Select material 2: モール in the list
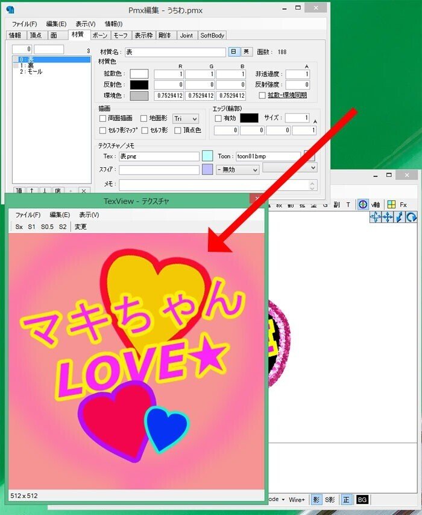This screenshot has height=515, width=422. (x=52, y=72)
